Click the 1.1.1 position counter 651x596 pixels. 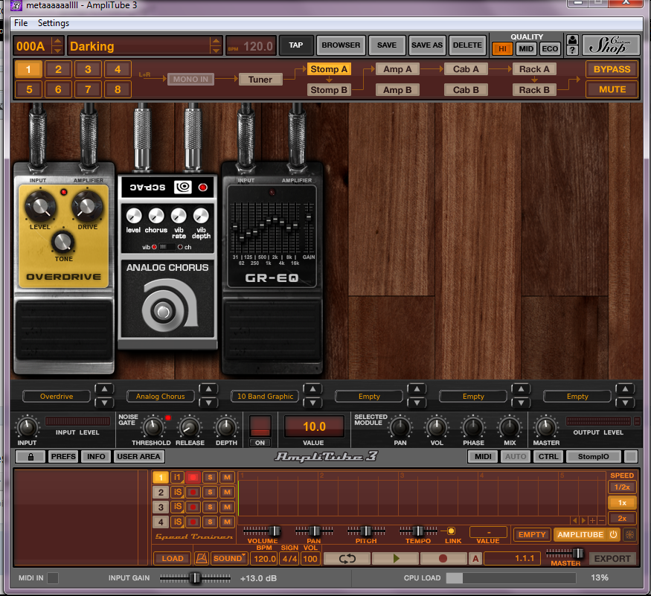(x=513, y=559)
